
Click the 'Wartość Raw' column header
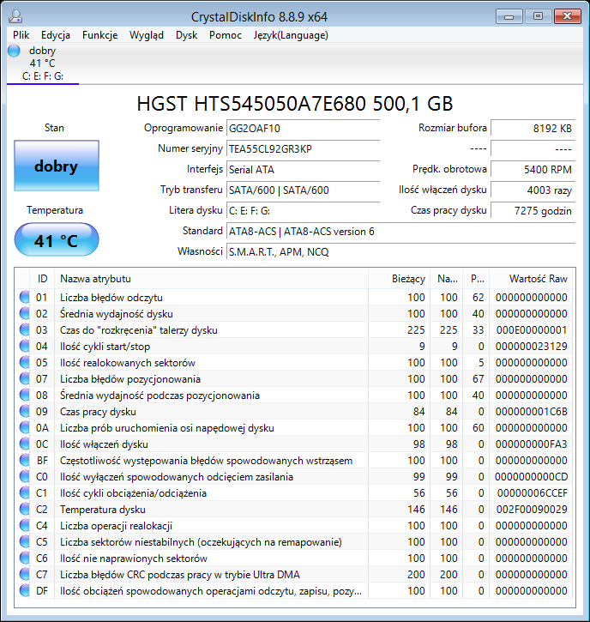click(x=531, y=279)
